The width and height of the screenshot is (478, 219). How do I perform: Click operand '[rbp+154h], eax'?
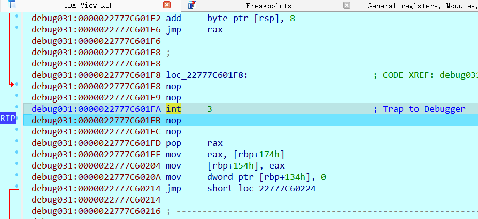coord(246,166)
